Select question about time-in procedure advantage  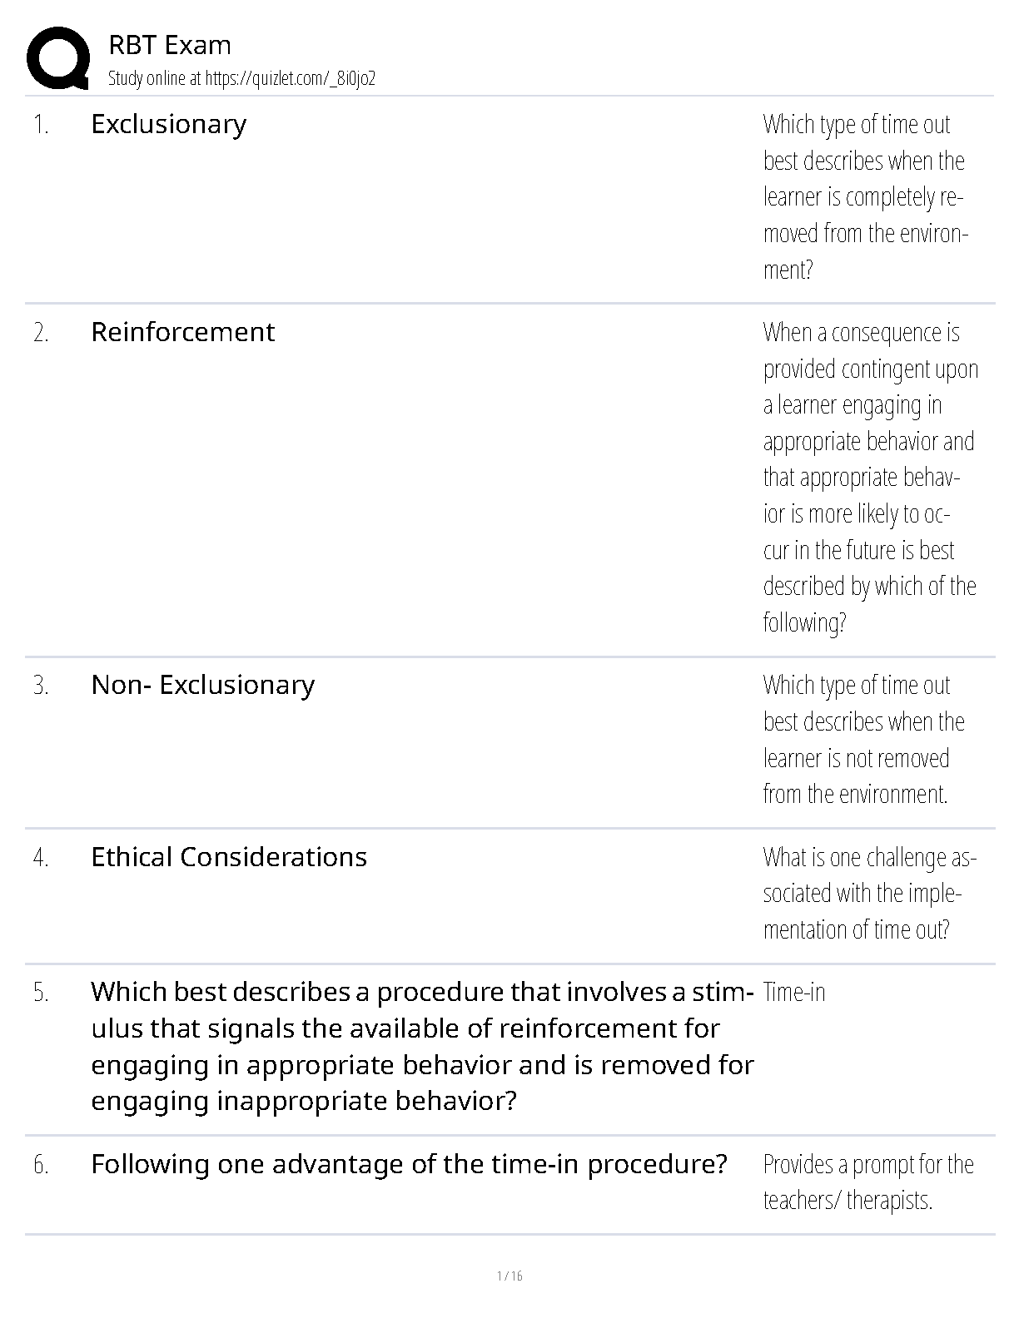click(x=410, y=1164)
